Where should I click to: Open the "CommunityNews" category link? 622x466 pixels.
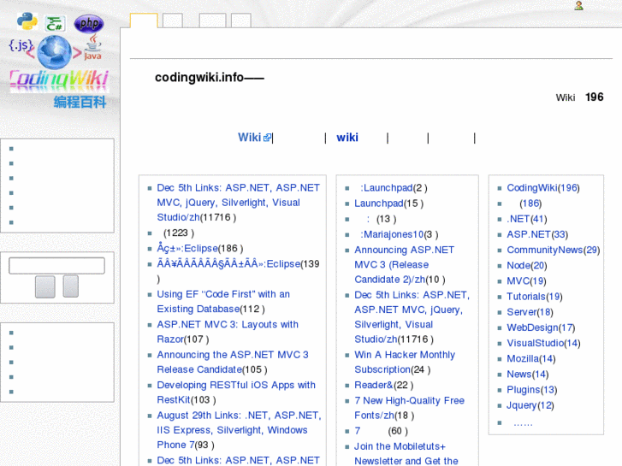[x=544, y=250]
